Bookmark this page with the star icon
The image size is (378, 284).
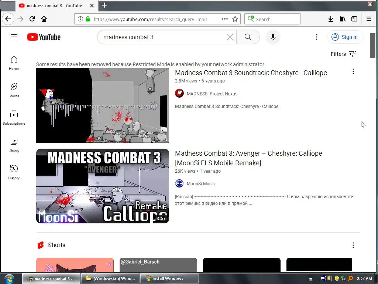[x=235, y=19]
